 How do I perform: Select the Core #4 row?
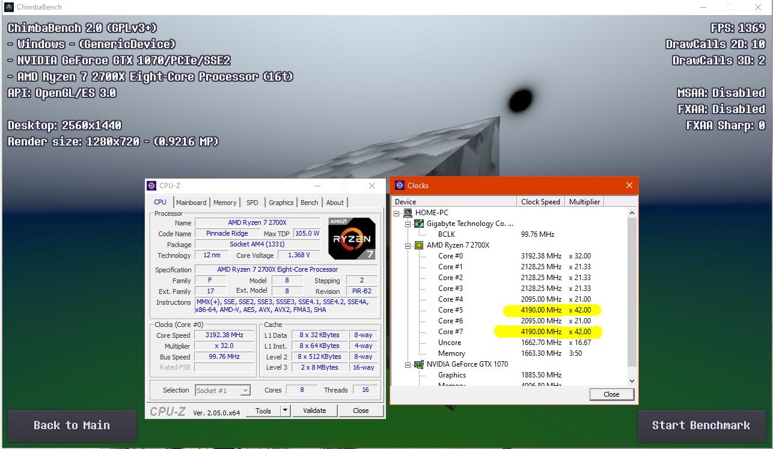coord(510,299)
